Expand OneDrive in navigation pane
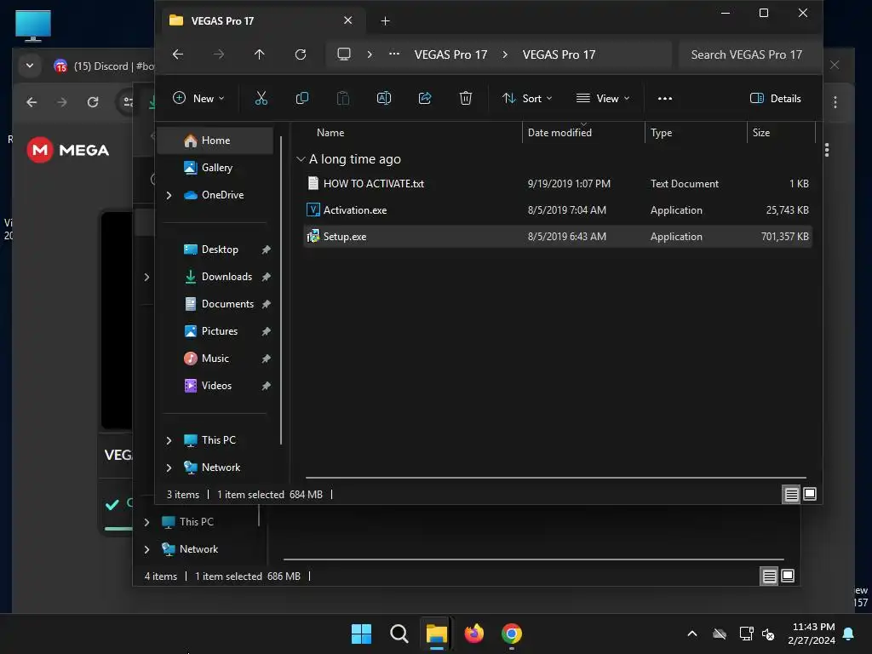This screenshot has height=654, width=872. coord(169,195)
